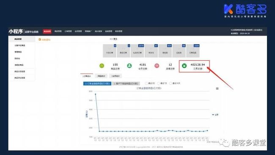Click the green yuan icon beside 402128.94
Screen dimensions: 275x155
coord(184,66)
